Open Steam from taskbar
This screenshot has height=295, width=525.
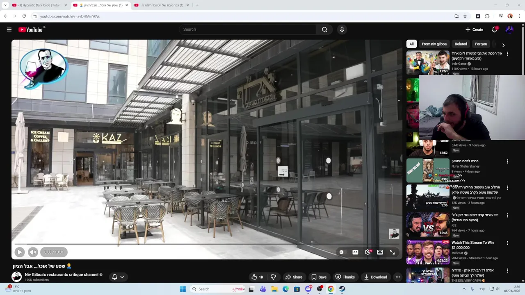[x=342, y=289]
